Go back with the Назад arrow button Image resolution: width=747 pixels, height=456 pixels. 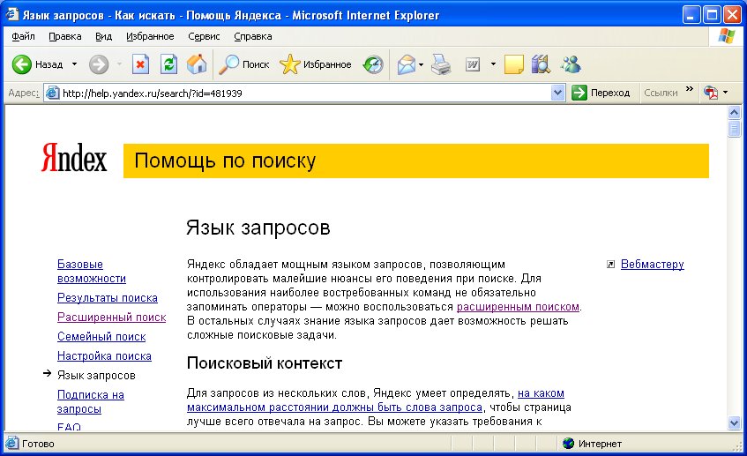[x=38, y=64]
